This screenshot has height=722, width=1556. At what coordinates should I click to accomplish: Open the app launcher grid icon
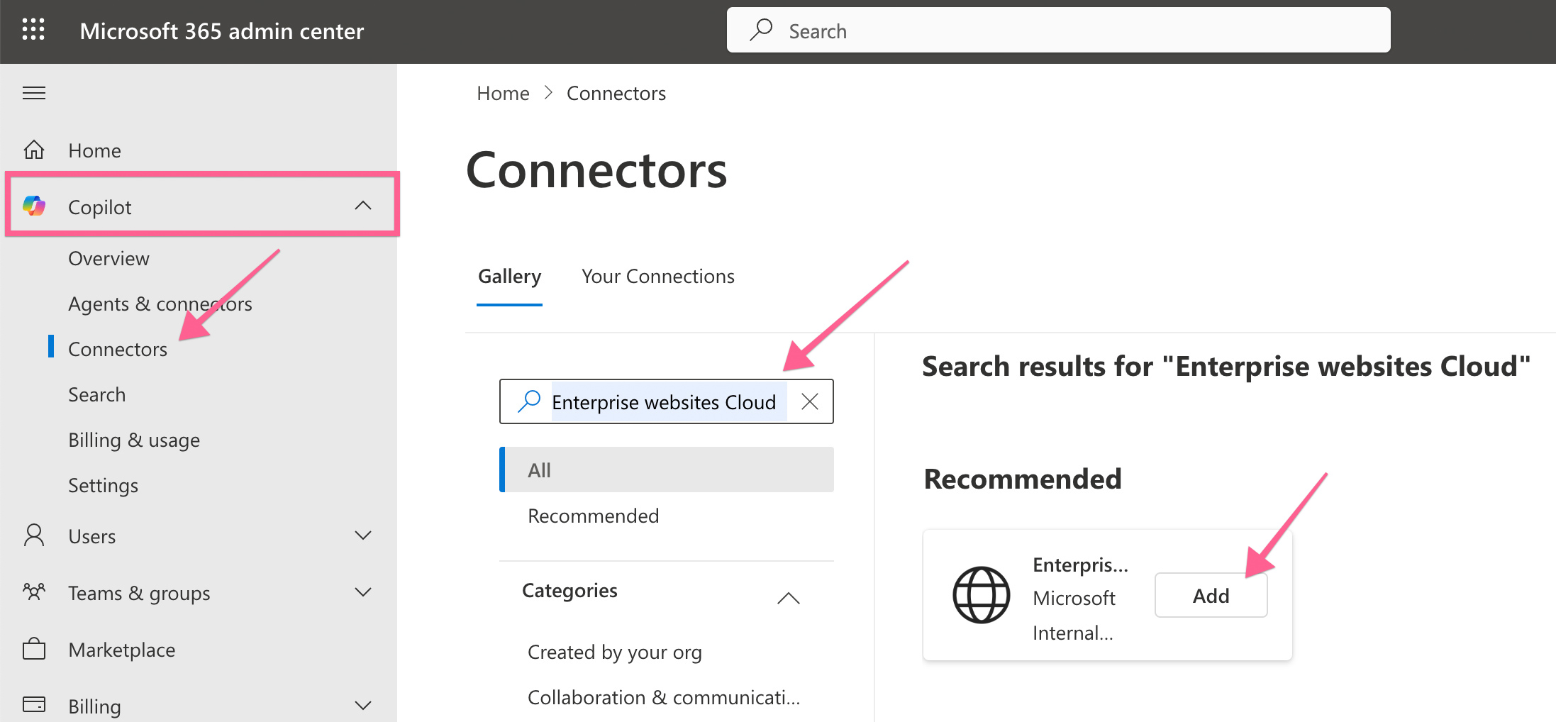tap(33, 30)
